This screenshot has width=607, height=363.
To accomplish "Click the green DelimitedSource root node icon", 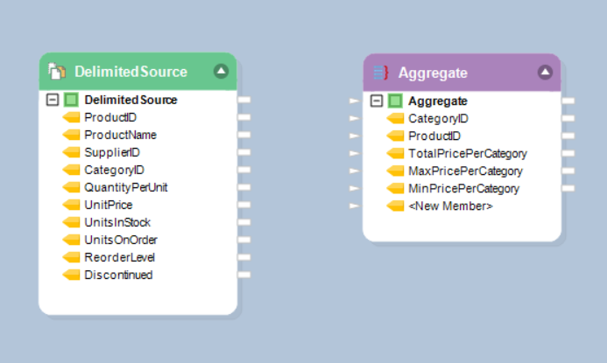I will pos(71,100).
